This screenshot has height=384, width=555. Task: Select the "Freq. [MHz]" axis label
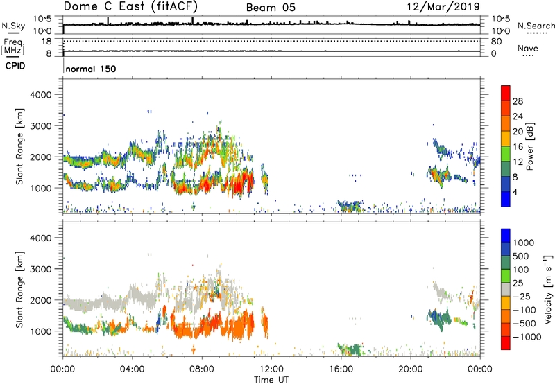12,47
